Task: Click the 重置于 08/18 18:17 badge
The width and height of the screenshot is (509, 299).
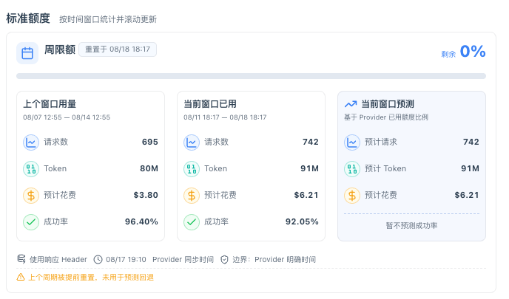Action: point(118,49)
